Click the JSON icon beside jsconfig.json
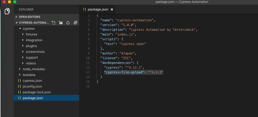Screen dimensions: 258x117 (20, 86)
